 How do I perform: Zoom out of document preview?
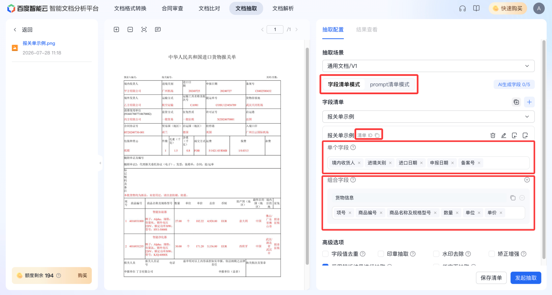click(130, 30)
